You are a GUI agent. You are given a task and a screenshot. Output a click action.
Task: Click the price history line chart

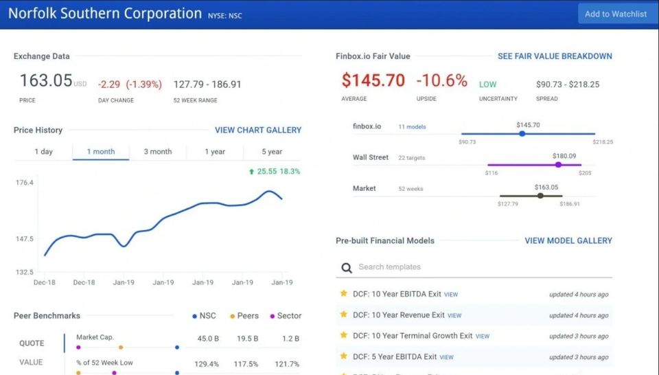[163, 224]
